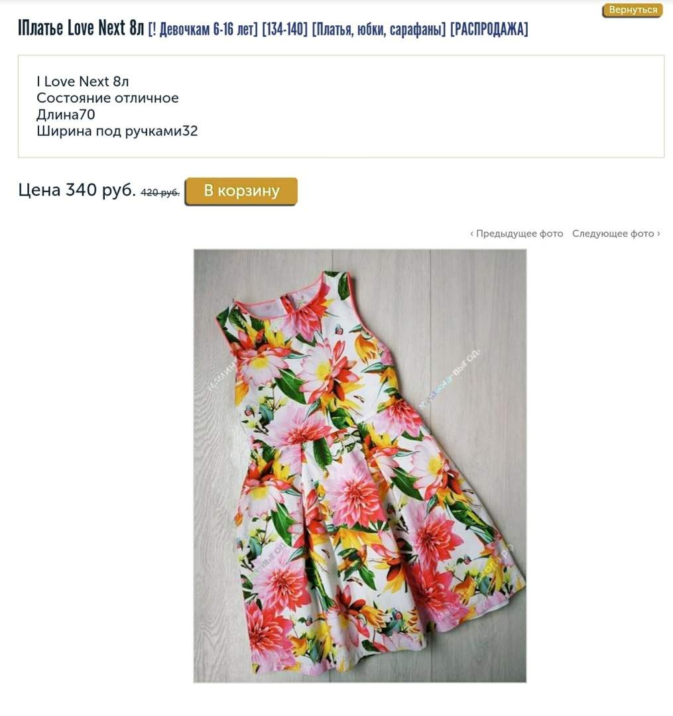Show the Предыдущее фото

point(519,234)
